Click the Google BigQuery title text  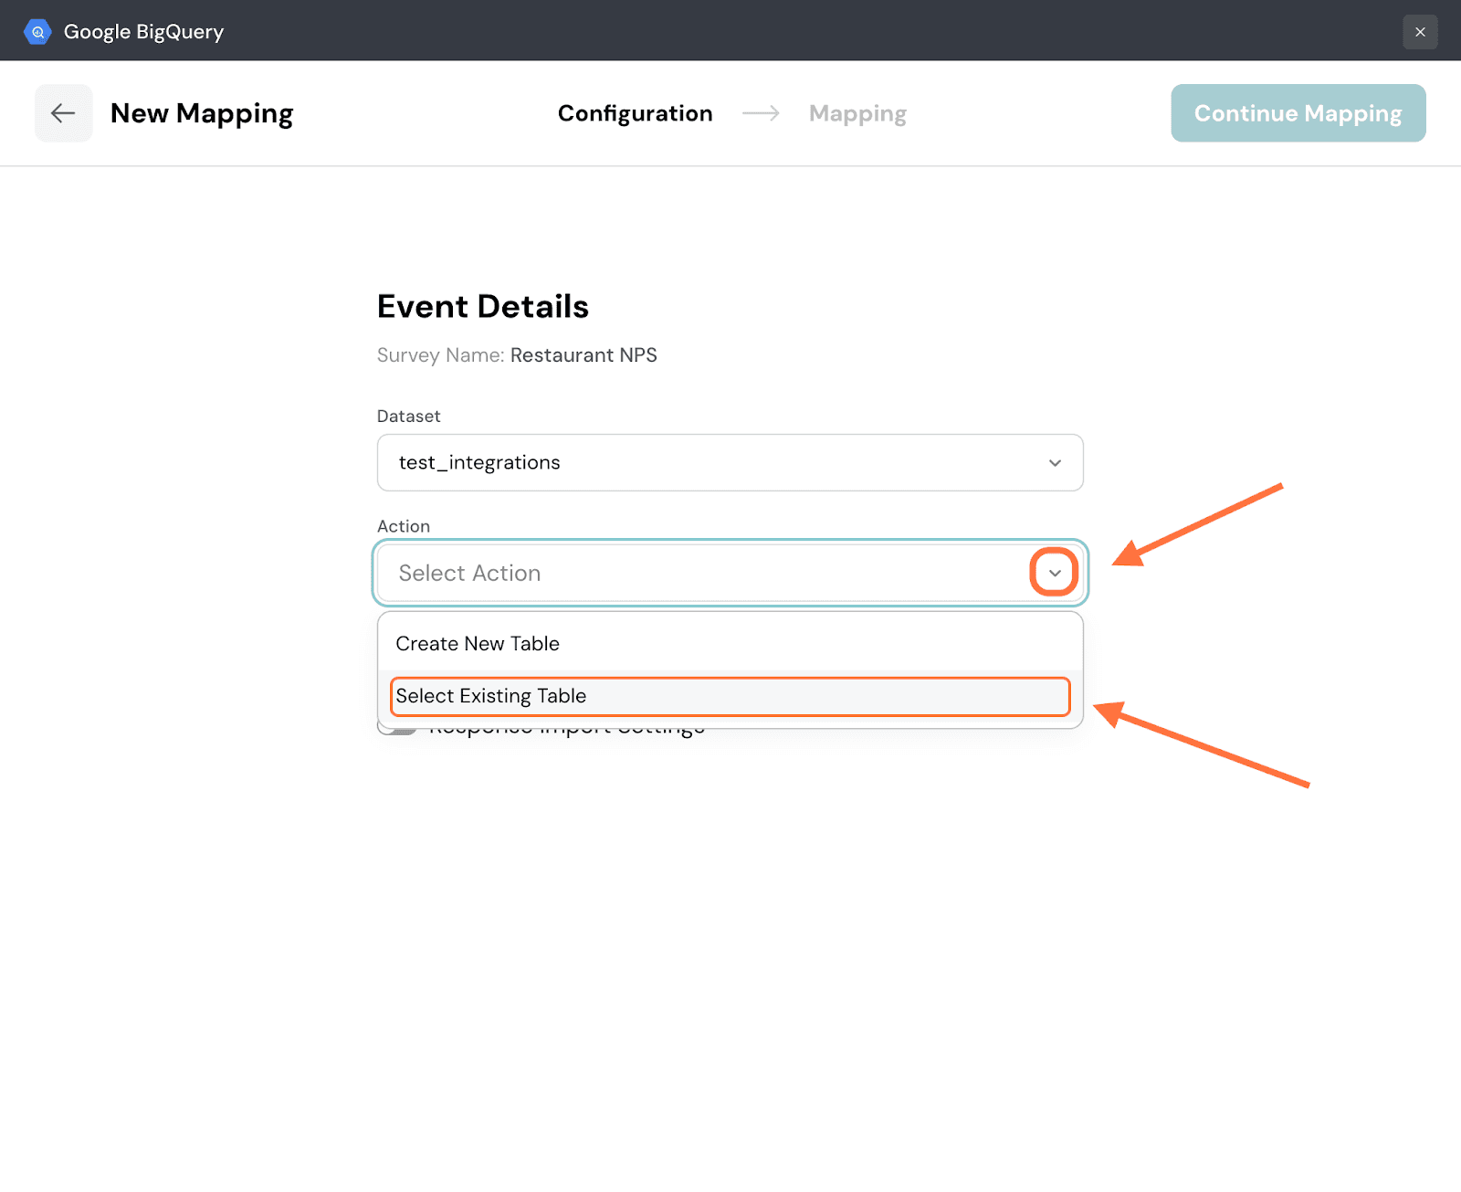click(143, 32)
